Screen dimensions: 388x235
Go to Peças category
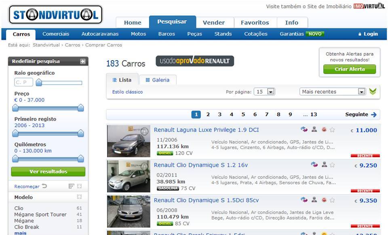point(194,34)
